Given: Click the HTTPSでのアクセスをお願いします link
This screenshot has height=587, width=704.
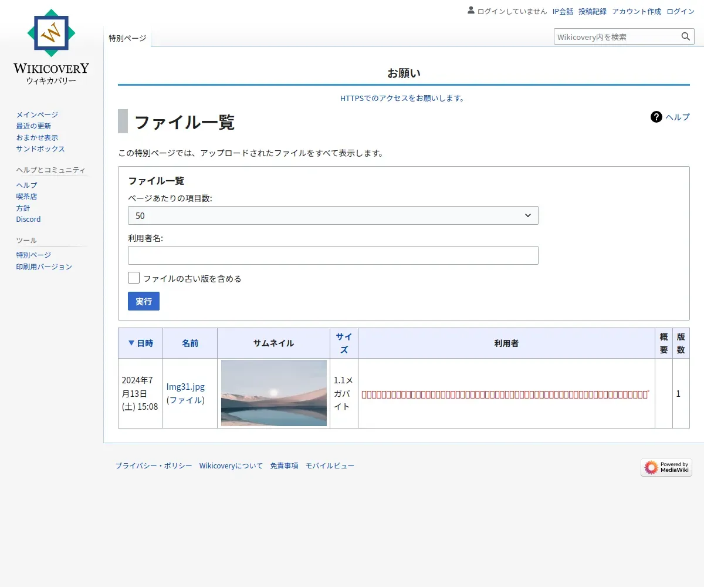Looking at the screenshot, I should click(402, 98).
